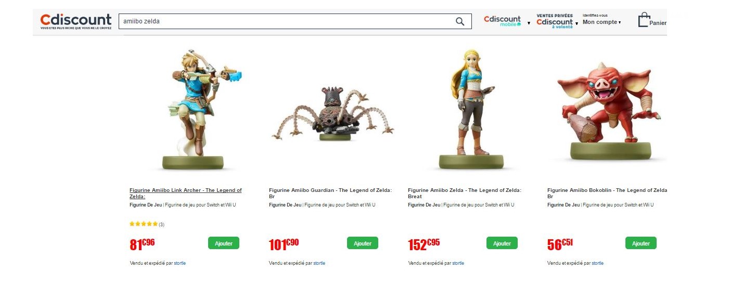Open the Mon compte dropdown
Screen dimensions: 756x297
(x=601, y=22)
